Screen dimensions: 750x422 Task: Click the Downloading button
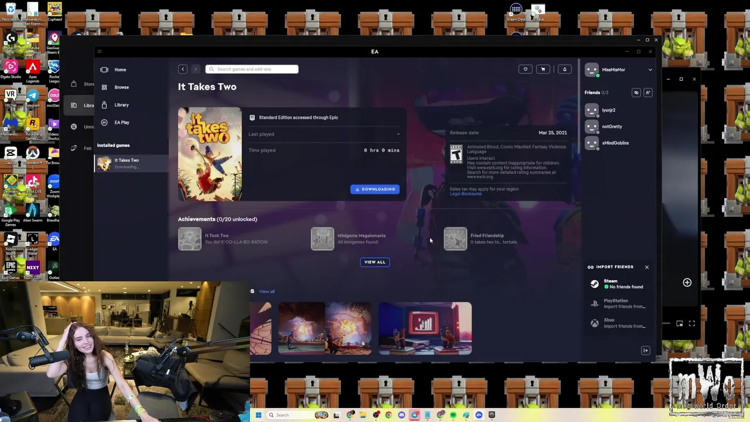pyautogui.click(x=375, y=189)
